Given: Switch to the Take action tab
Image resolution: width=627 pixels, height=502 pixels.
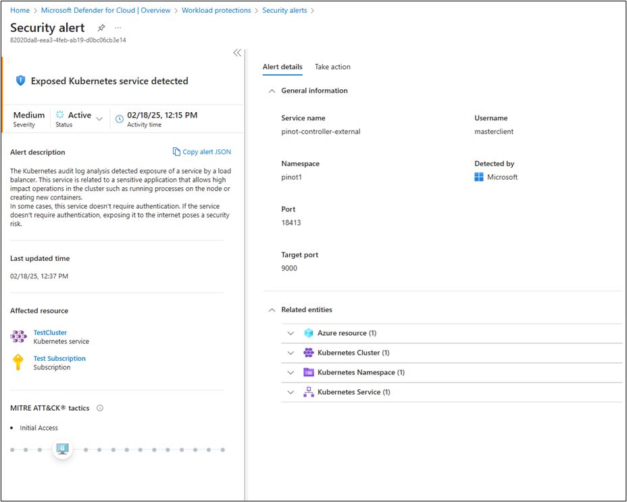Looking at the screenshot, I should tap(332, 67).
